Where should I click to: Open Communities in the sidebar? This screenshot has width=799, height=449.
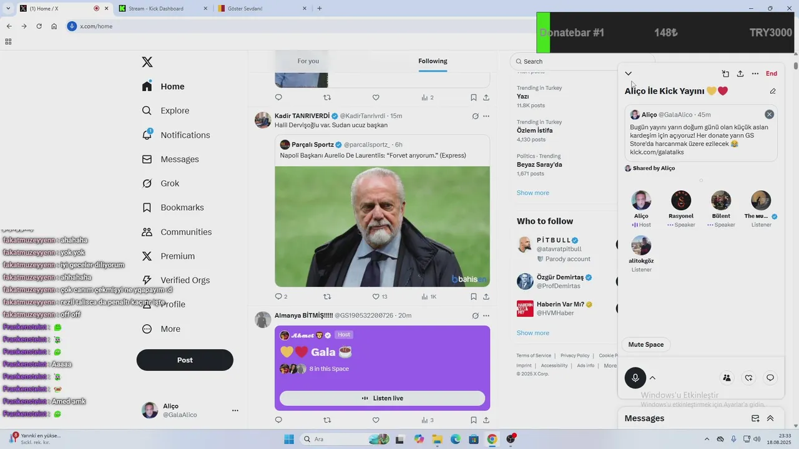pos(177,231)
